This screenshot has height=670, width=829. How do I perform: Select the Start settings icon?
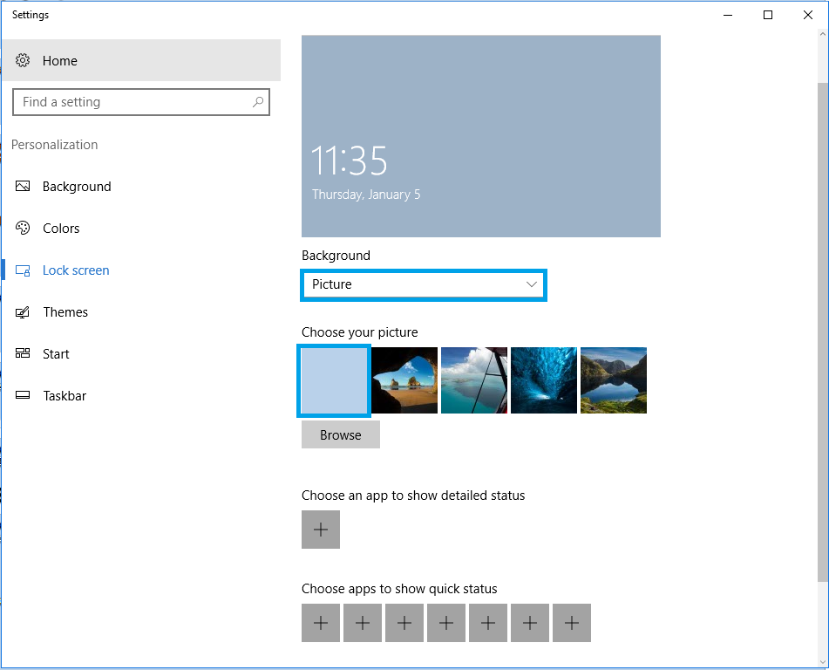coord(24,353)
